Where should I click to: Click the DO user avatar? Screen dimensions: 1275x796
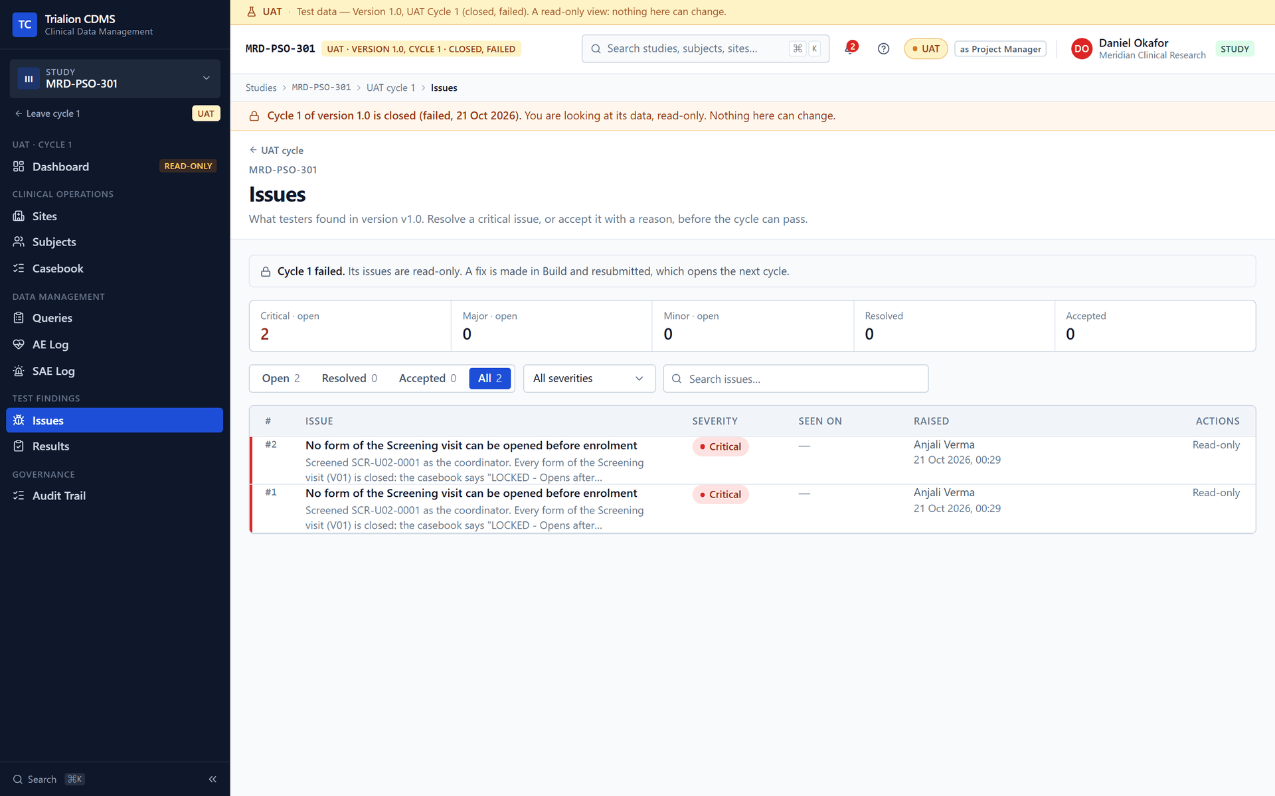pyautogui.click(x=1082, y=48)
